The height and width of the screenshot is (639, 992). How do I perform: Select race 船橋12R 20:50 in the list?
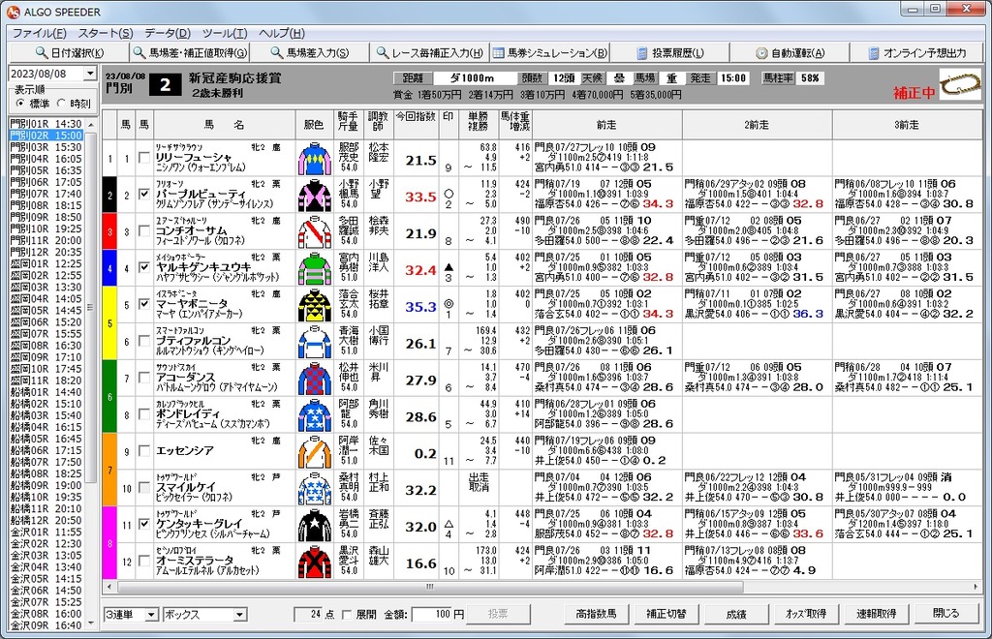pyautogui.click(x=46, y=520)
